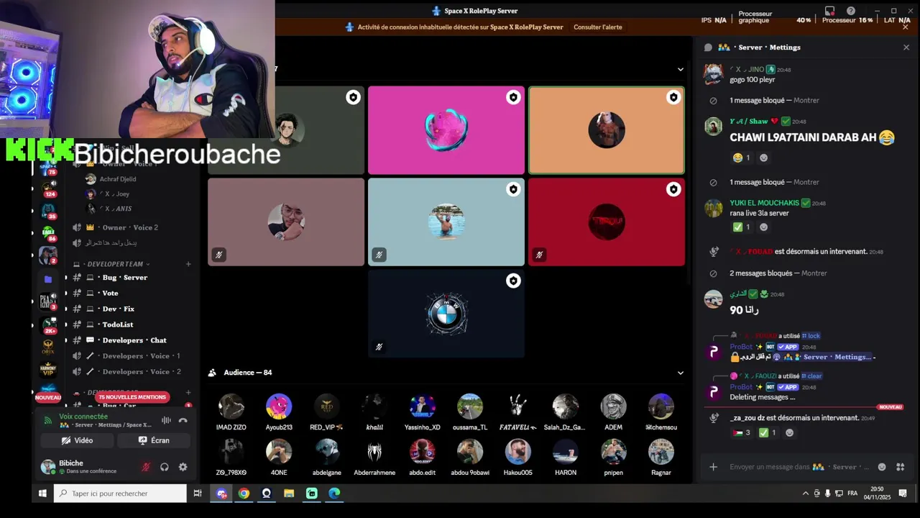This screenshot has width=920, height=518.
Task: Open audience member HARON
Action: click(566, 458)
